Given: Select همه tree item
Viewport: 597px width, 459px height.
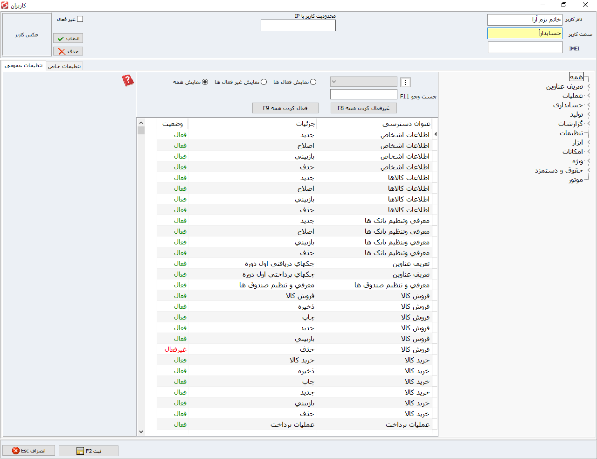Looking at the screenshot, I should click(x=576, y=77).
